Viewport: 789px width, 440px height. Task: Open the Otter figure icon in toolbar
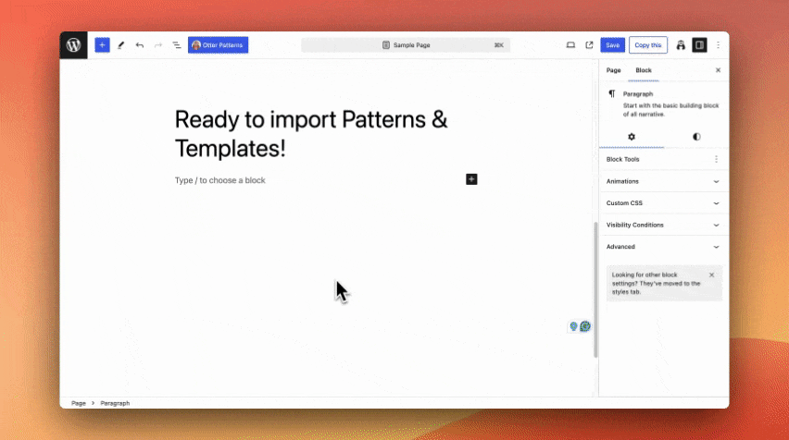pyautogui.click(x=681, y=45)
